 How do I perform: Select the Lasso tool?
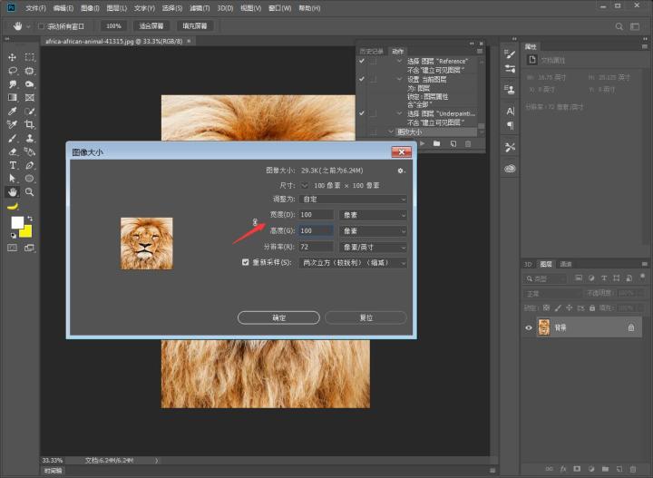(13, 70)
